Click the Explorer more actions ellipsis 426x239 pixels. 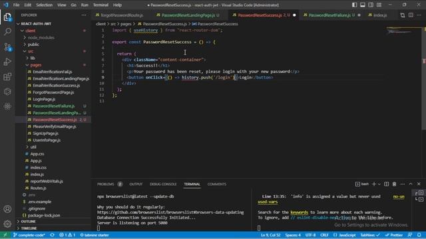[x=84, y=15]
